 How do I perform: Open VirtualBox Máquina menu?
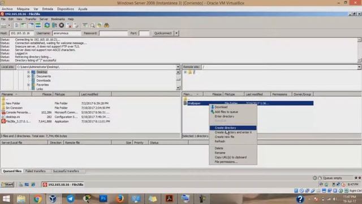tap(23, 9)
